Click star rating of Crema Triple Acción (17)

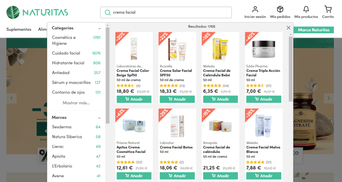[x=255, y=86]
